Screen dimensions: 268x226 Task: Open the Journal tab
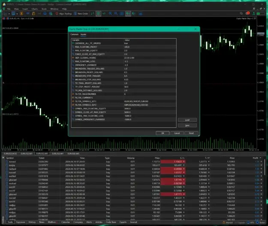click(133, 222)
